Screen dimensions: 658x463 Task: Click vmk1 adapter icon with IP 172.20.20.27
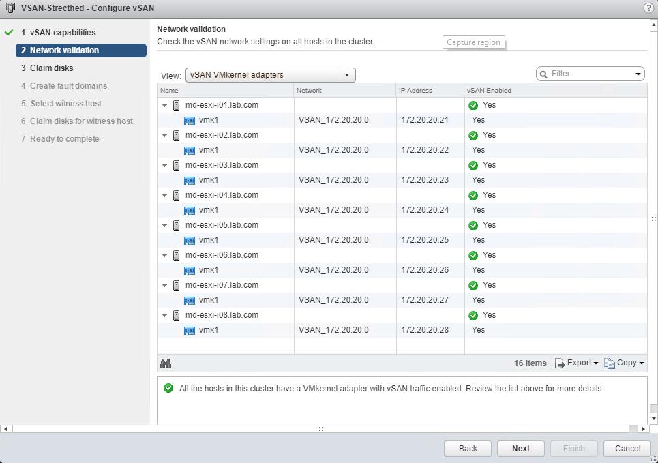click(x=190, y=301)
